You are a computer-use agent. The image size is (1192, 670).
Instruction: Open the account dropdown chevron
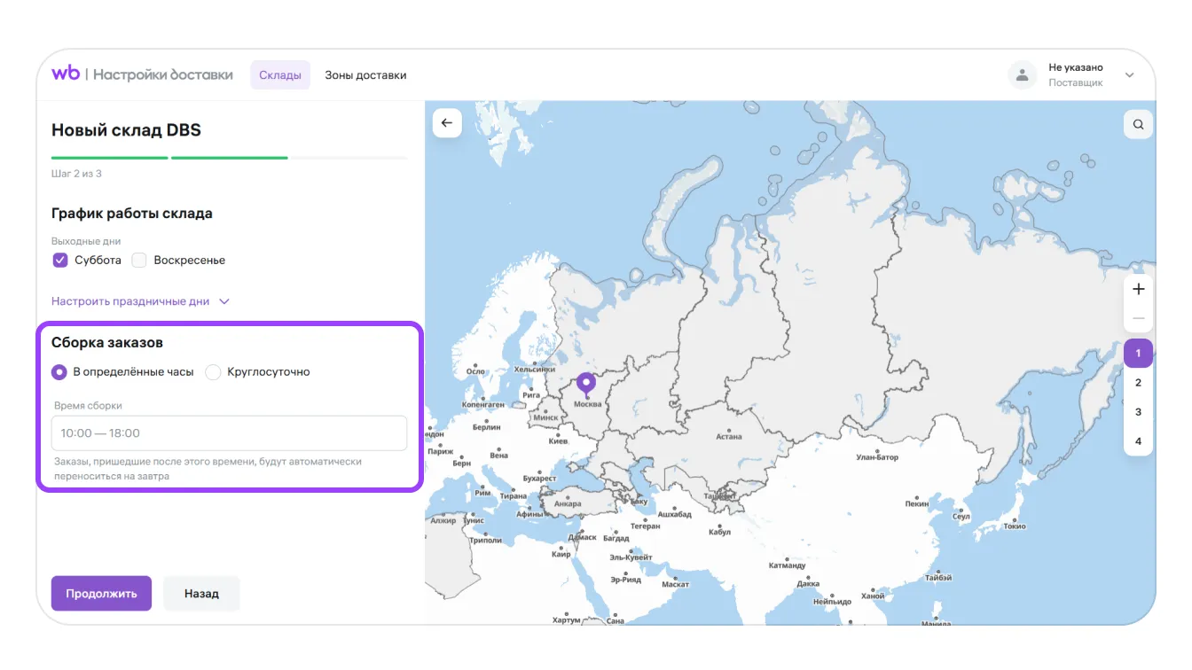click(1129, 75)
